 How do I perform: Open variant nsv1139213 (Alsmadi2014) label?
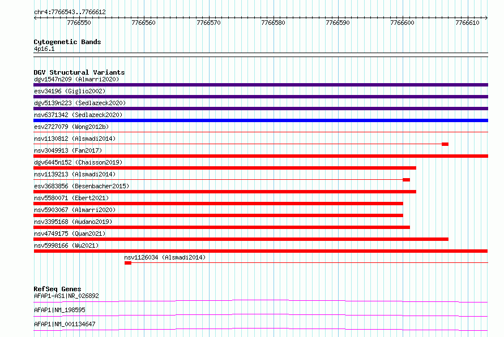pyautogui.click(x=75, y=174)
